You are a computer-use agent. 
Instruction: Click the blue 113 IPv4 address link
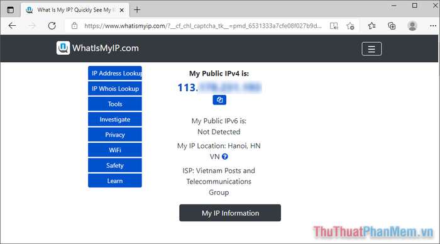(219, 87)
